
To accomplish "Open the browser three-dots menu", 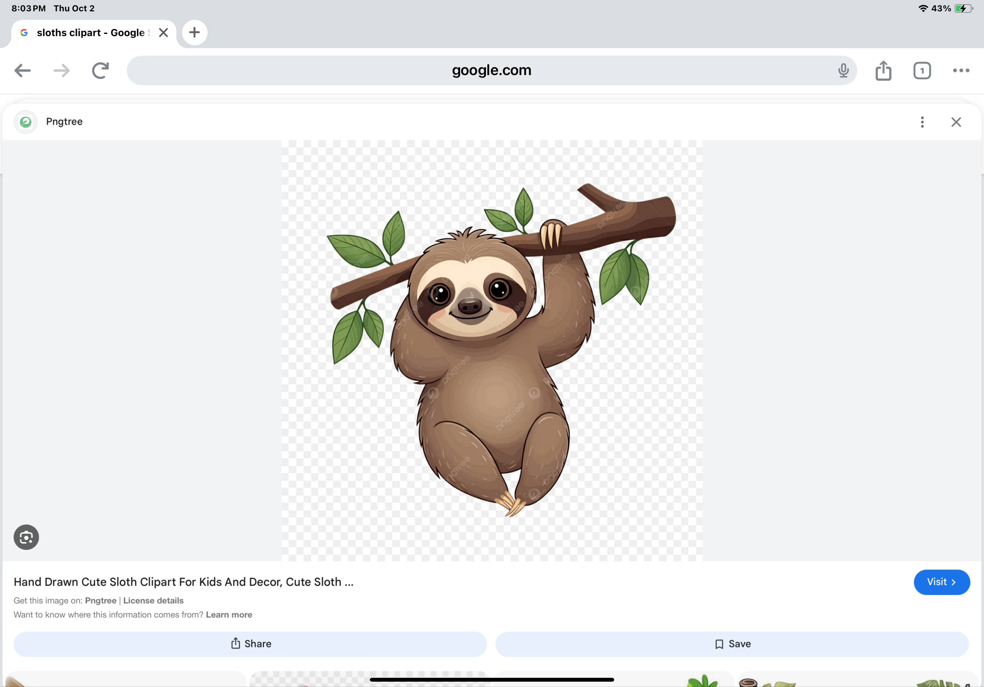I will click(x=961, y=70).
